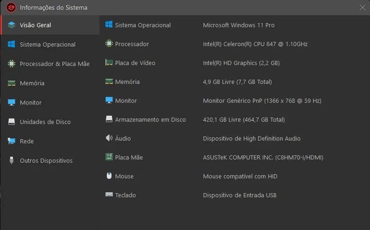Click the motherboard icon in Placa Mãe row
Viewport: 370px width, 230px height.
[x=109, y=157]
